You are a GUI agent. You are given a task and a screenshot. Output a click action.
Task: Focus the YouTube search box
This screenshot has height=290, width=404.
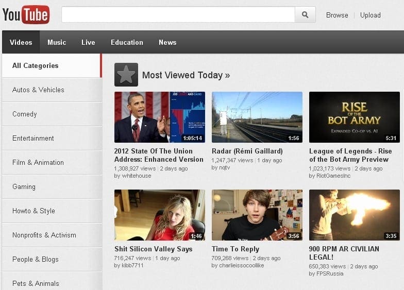pos(178,15)
